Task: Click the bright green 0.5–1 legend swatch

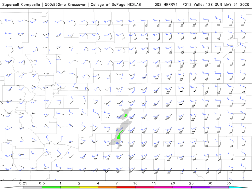Action: coord(51,187)
